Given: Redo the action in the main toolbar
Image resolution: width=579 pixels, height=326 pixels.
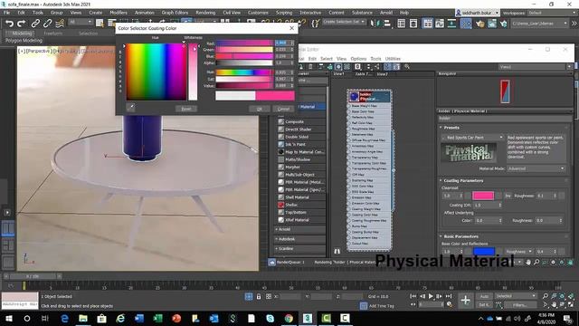Looking at the screenshot, I should point(22,24).
